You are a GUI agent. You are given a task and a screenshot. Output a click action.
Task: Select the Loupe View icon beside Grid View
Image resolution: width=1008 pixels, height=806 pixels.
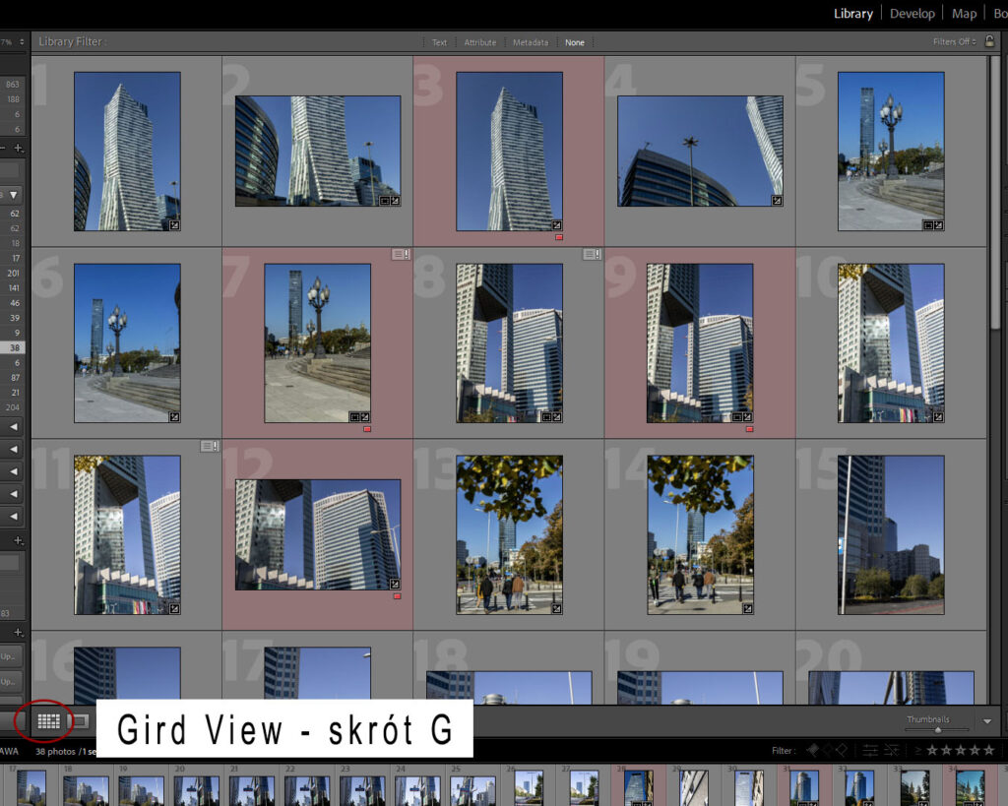tap(79, 720)
